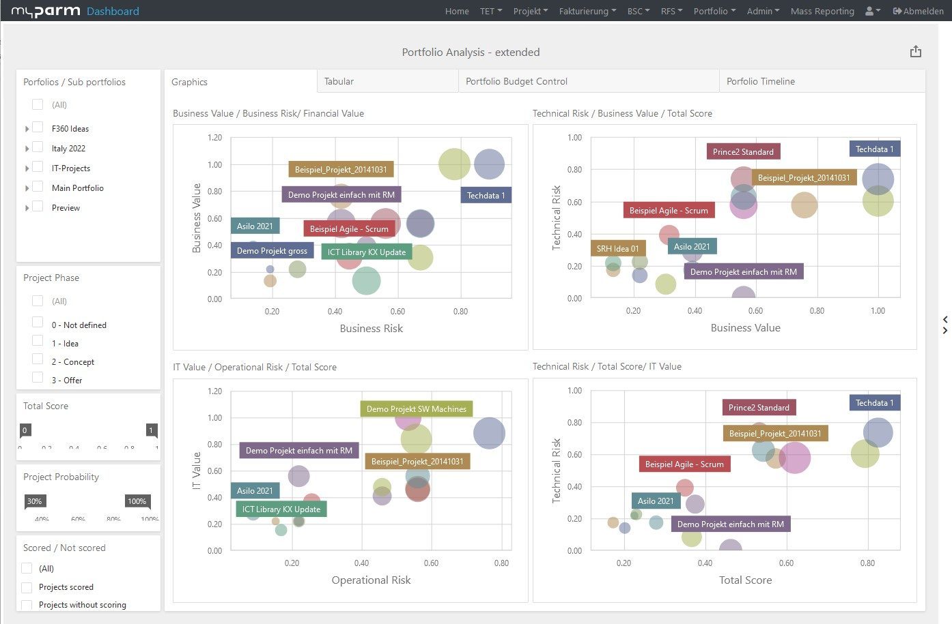952x624 pixels.
Task: Open the Fakturierung dropdown menu
Action: 587,11
